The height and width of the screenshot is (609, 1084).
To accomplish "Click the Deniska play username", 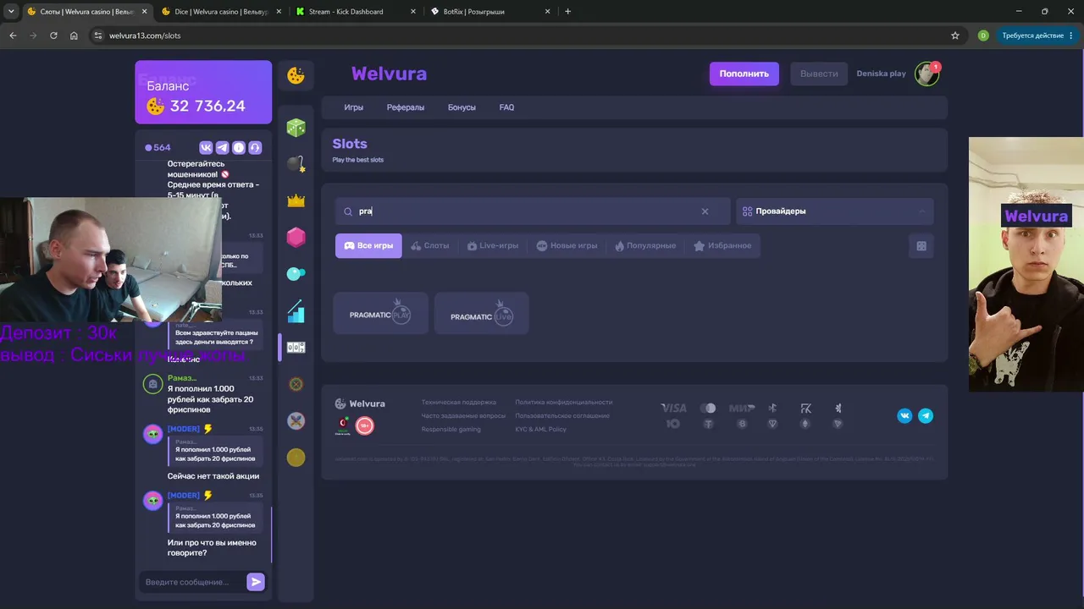I will coord(881,74).
